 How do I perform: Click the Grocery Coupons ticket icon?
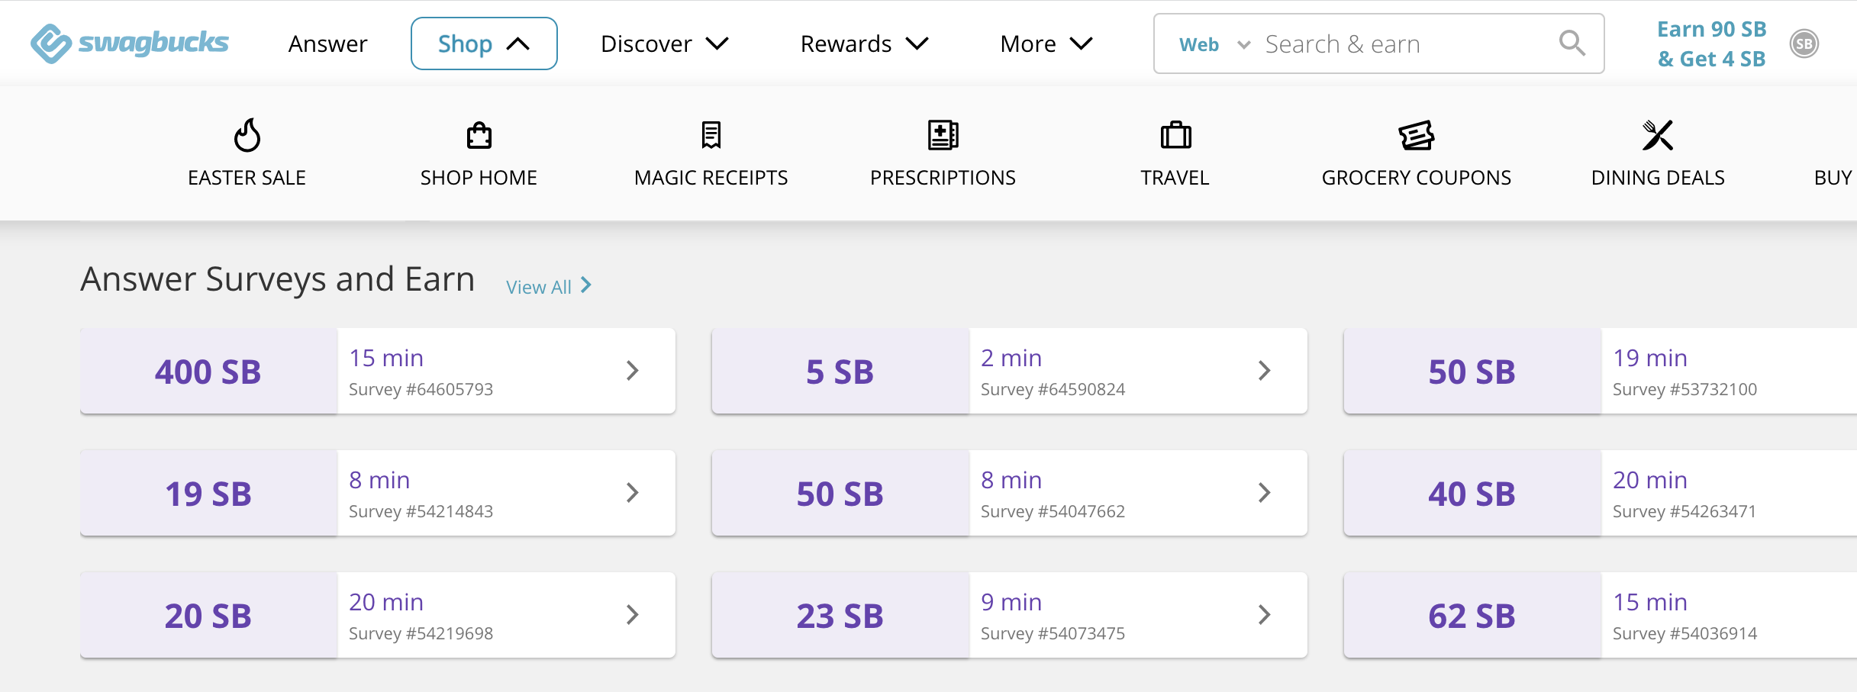[1416, 136]
